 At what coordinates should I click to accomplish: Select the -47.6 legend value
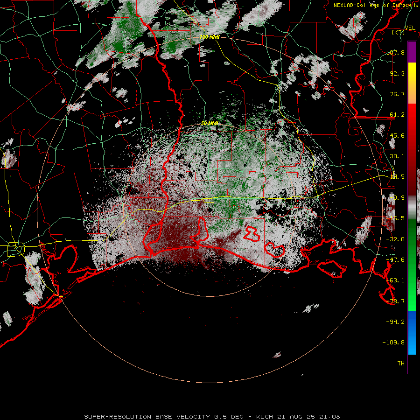395,260
